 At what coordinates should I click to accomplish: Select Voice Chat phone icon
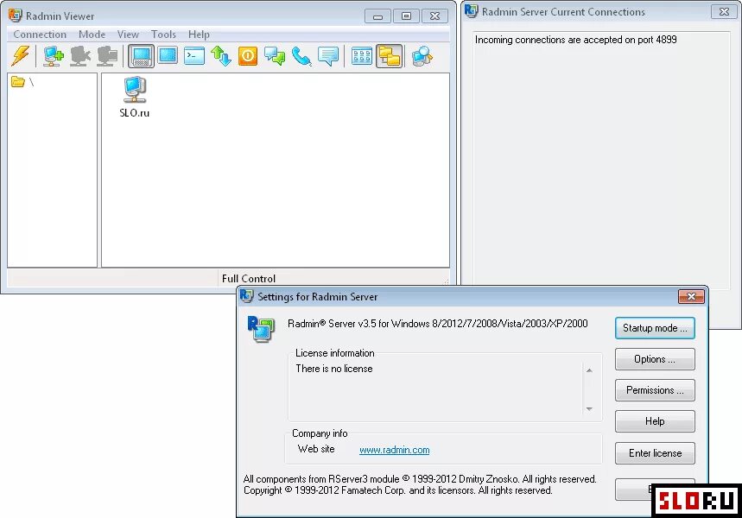pos(301,56)
